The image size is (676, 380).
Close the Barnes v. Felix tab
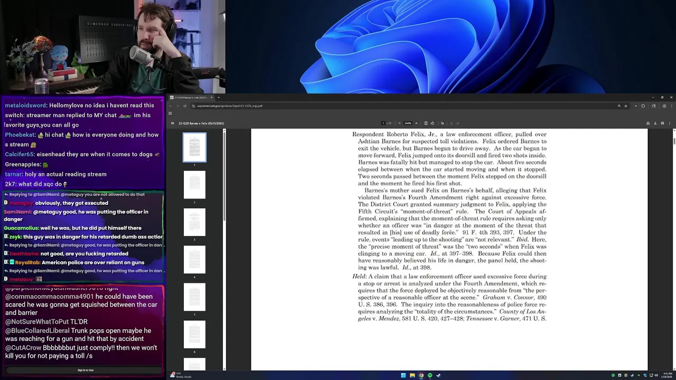tap(211, 97)
